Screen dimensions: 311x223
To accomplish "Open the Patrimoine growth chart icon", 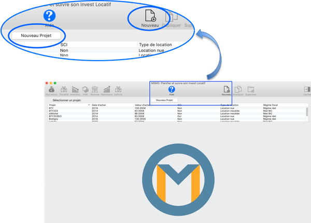I will (x=107, y=90).
